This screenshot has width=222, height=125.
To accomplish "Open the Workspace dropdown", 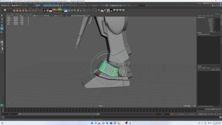I will (x=211, y=3).
